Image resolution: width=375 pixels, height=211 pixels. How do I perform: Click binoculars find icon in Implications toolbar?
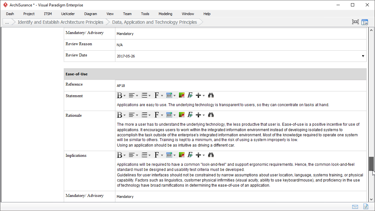click(x=211, y=155)
